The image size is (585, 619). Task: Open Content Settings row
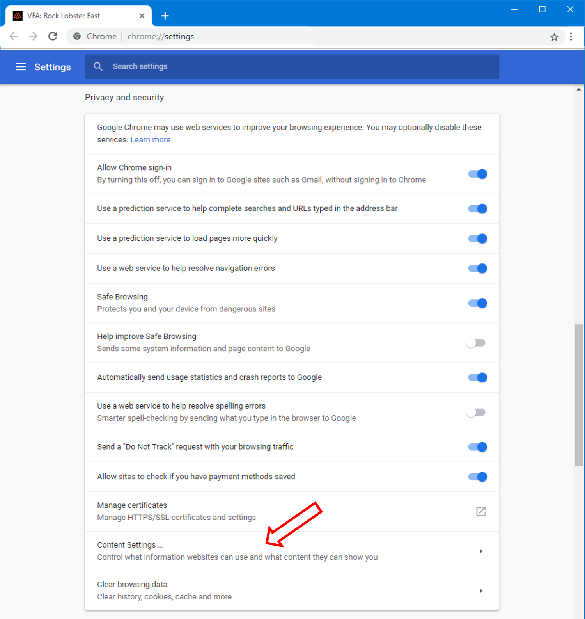[x=292, y=551]
